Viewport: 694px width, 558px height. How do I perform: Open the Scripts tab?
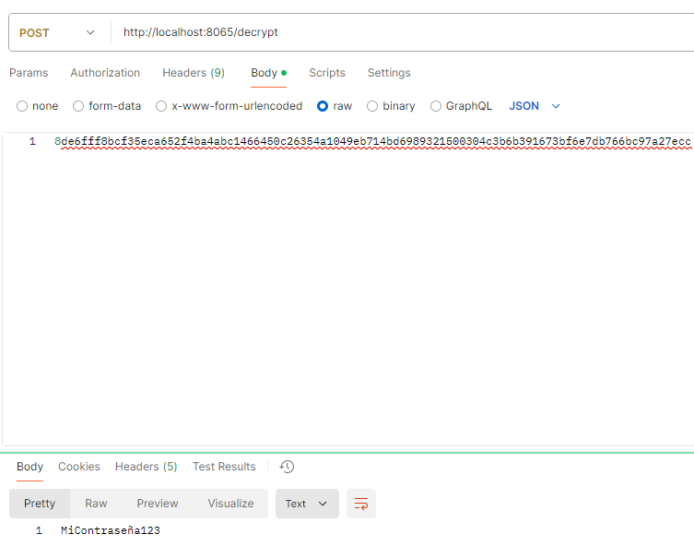(326, 73)
